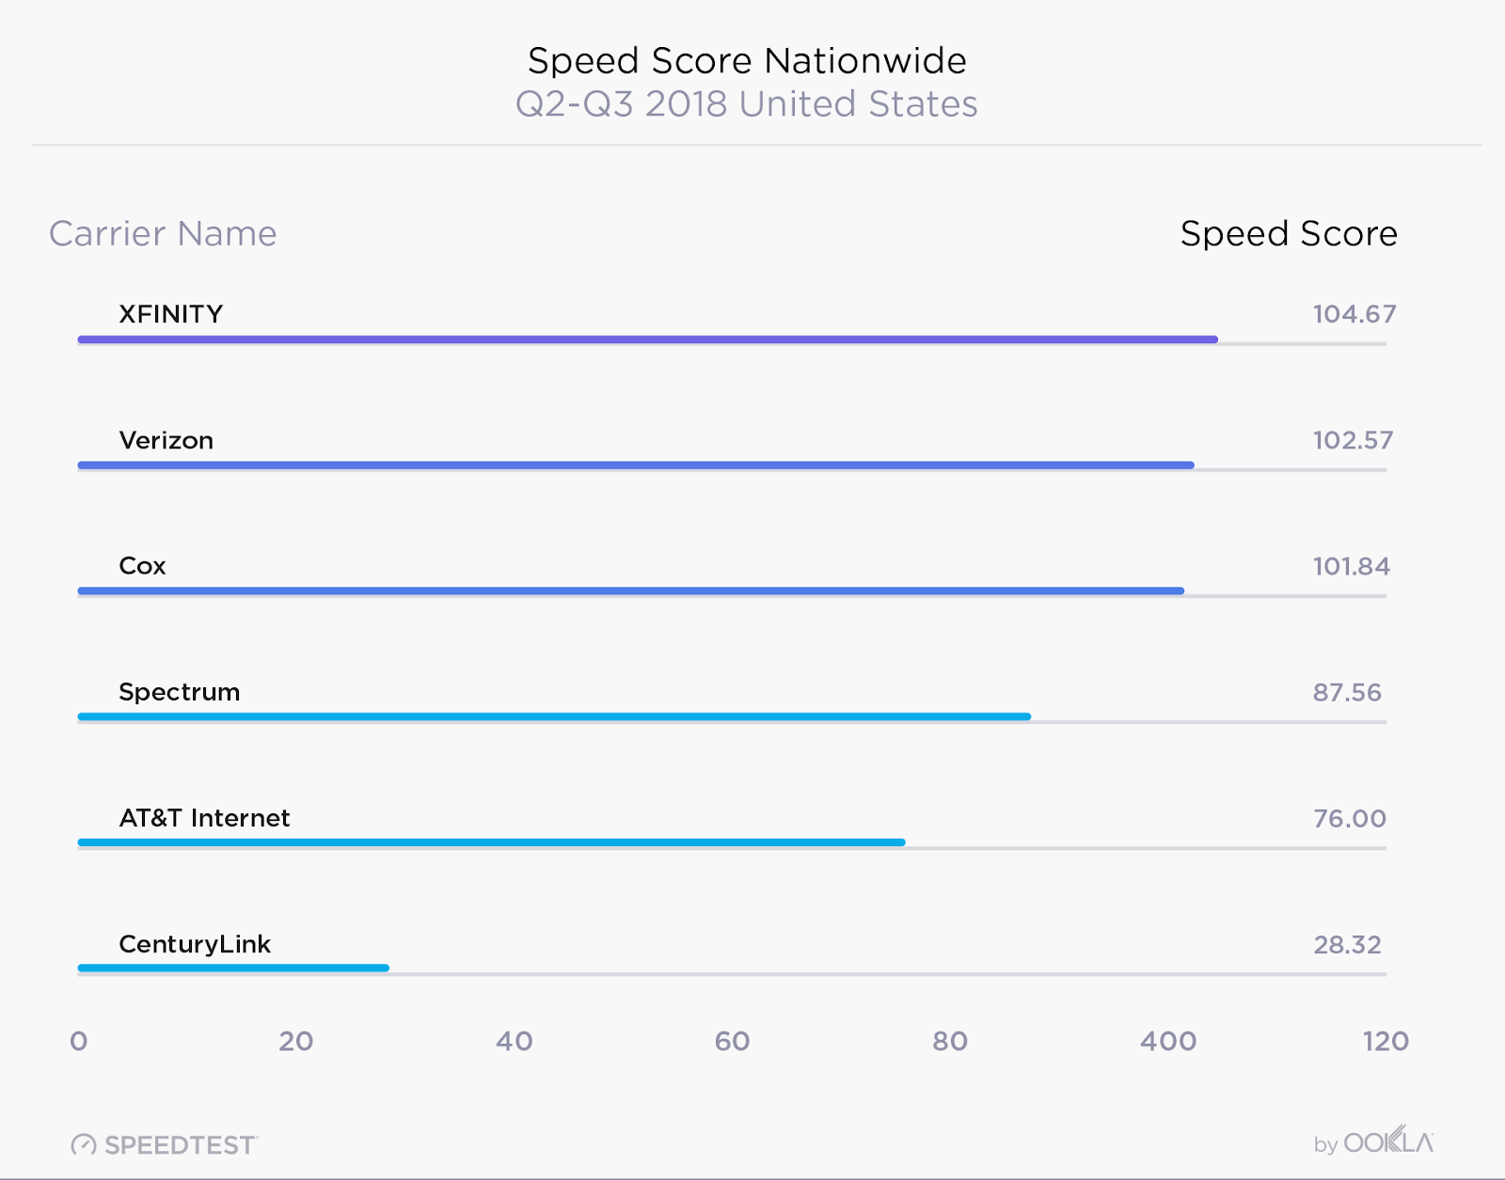Click the axis label 60
This screenshot has width=1505, height=1180.
(x=732, y=1041)
